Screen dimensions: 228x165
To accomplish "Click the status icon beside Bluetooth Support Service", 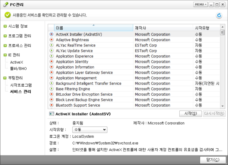I will pos(52,105).
